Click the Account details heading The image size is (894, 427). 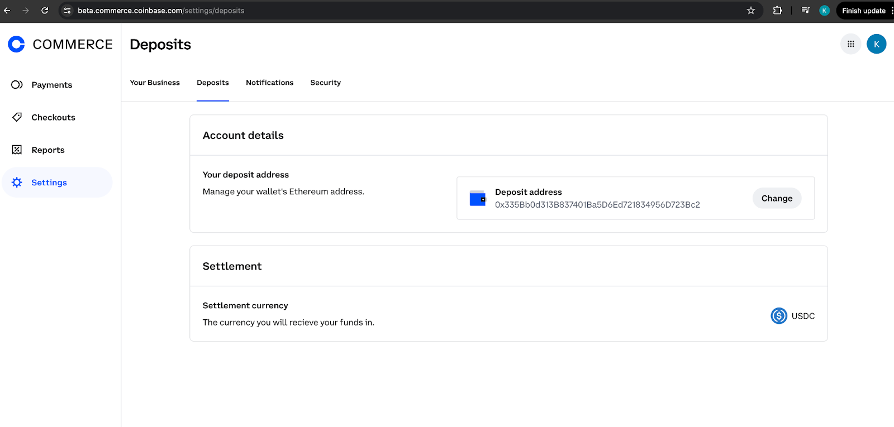coord(243,136)
